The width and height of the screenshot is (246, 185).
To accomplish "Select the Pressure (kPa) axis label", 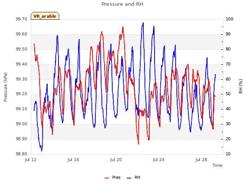I will pyautogui.click(x=5, y=87).
